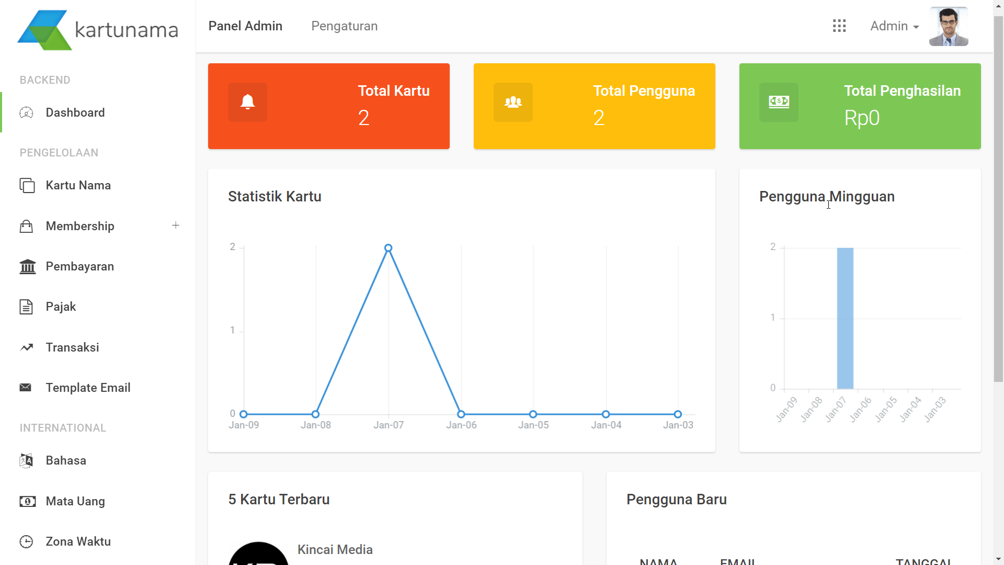The image size is (1004, 565).
Task: Click the Dashboard gauge icon
Action: tap(26, 113)
